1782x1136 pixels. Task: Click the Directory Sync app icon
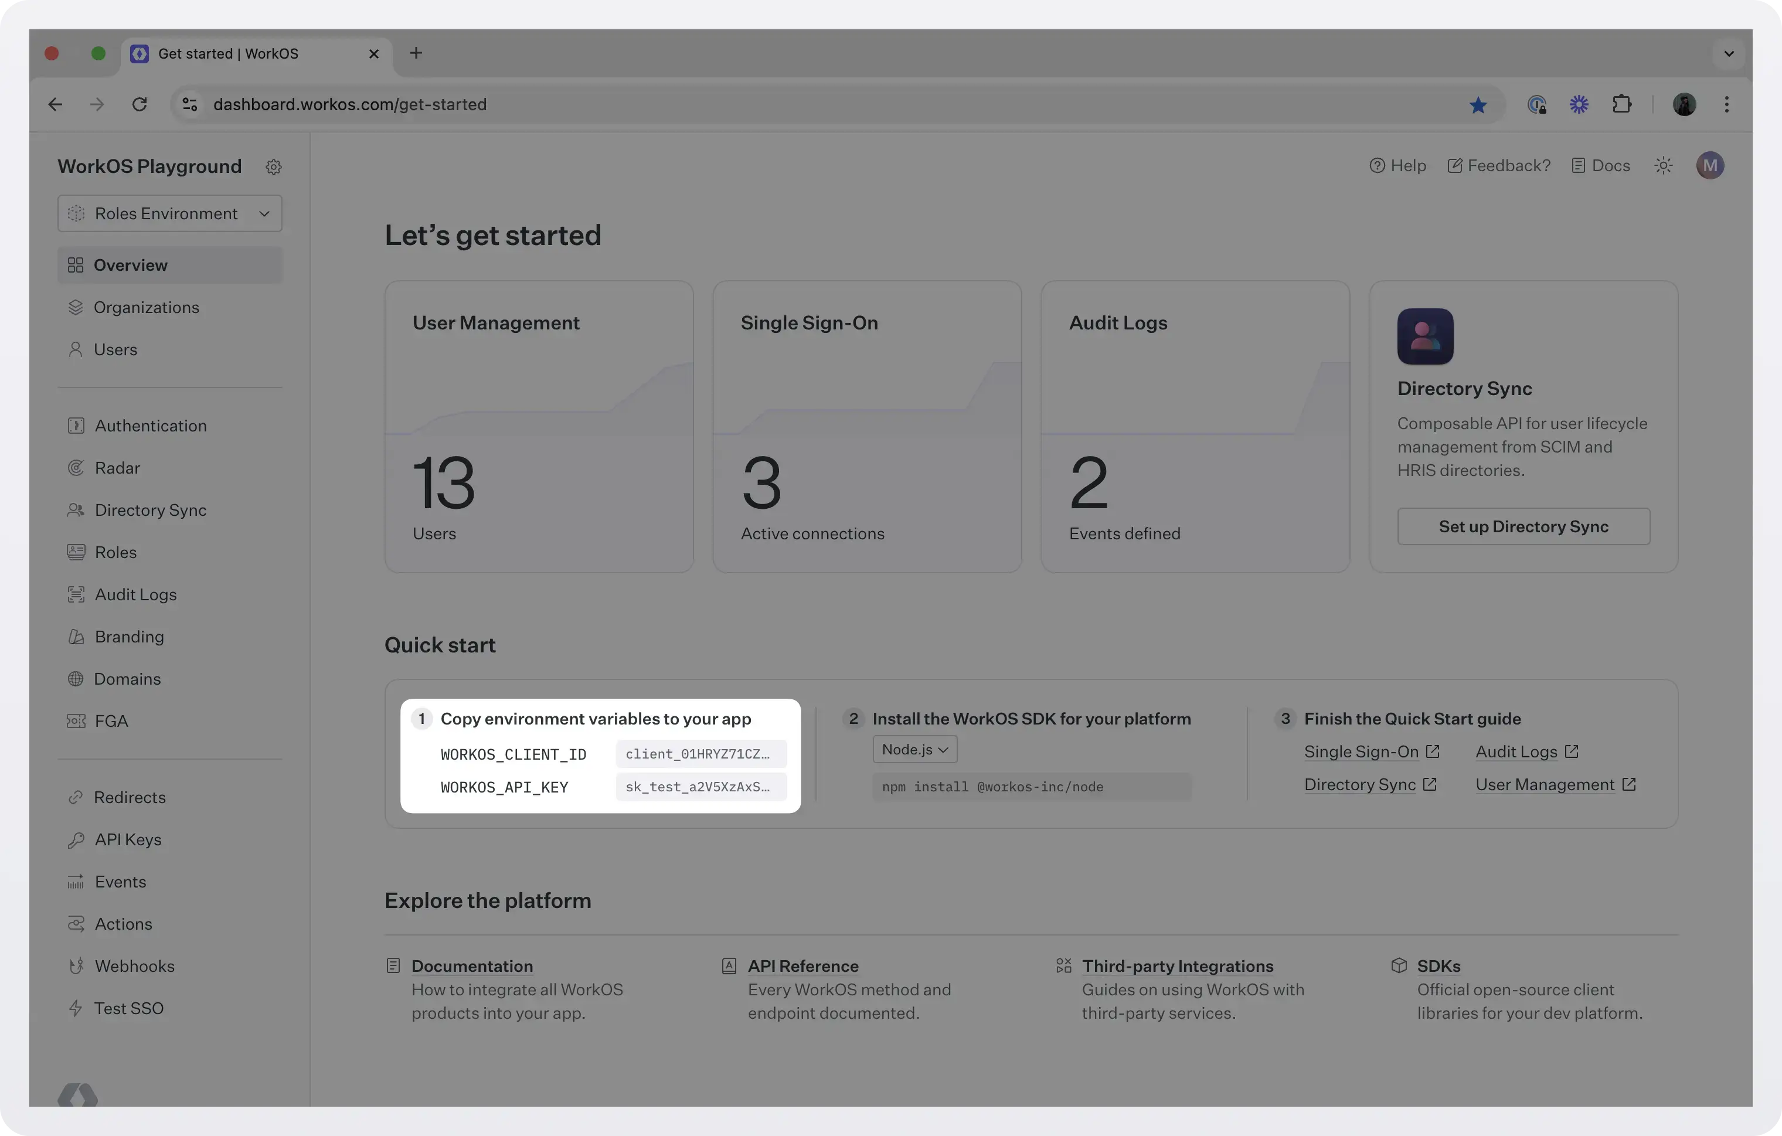(x=1425, y=336)
